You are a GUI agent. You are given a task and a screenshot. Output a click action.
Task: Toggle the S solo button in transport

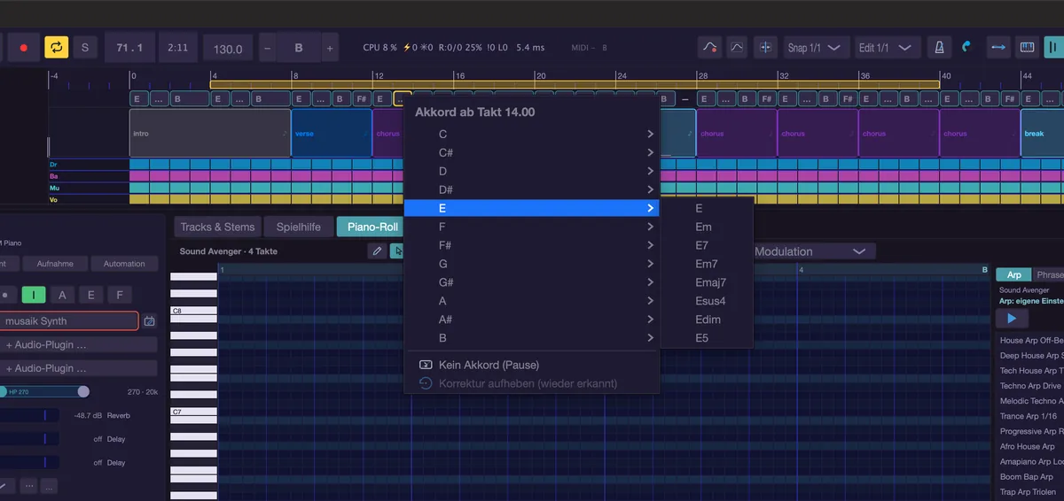[x=85, y=47]
